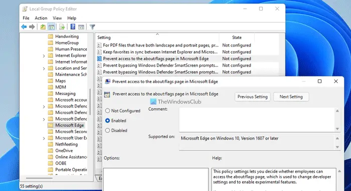Open the View menu
Image resolution: width=351 pixels, height=191 pixels.
pos(57,18)
